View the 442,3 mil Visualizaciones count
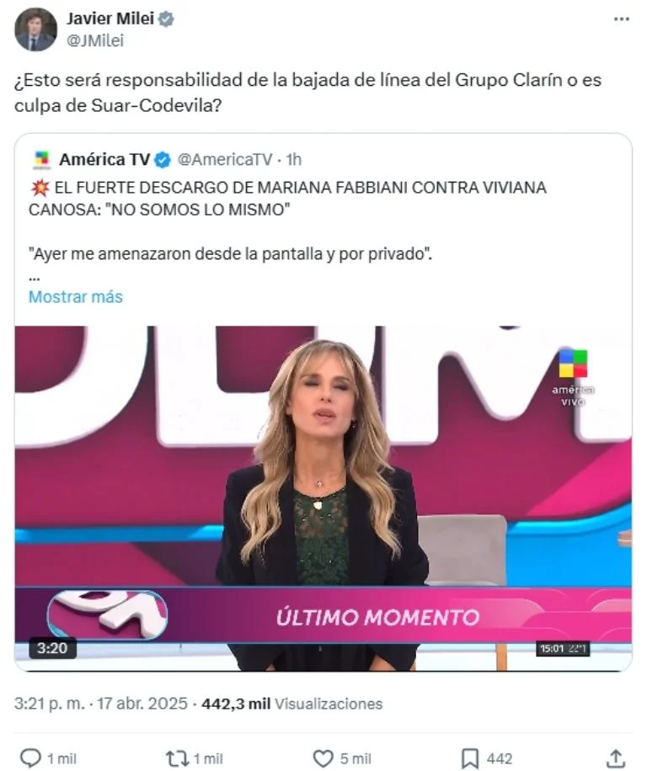The image size is (647, 771). [x=291, y=704]
